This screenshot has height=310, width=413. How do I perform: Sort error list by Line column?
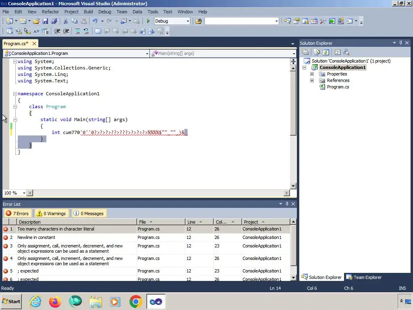(x=199, y=222)
